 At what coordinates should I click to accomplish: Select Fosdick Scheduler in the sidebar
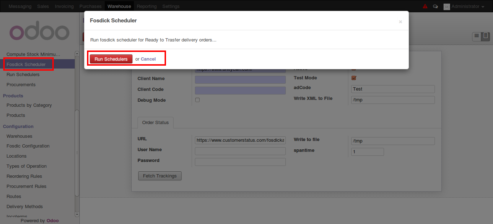[x=26, y=65]
